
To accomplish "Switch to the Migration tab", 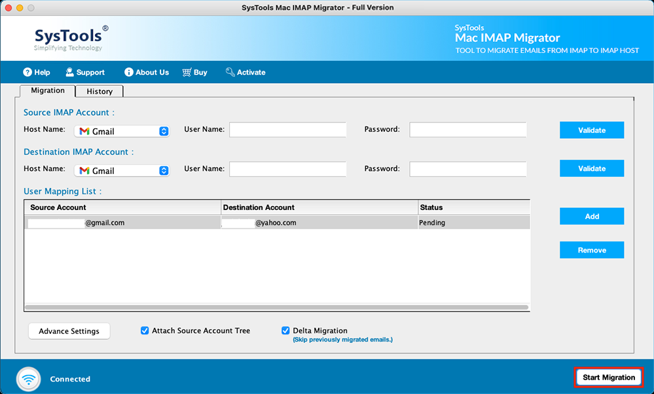I will (48, 90).
